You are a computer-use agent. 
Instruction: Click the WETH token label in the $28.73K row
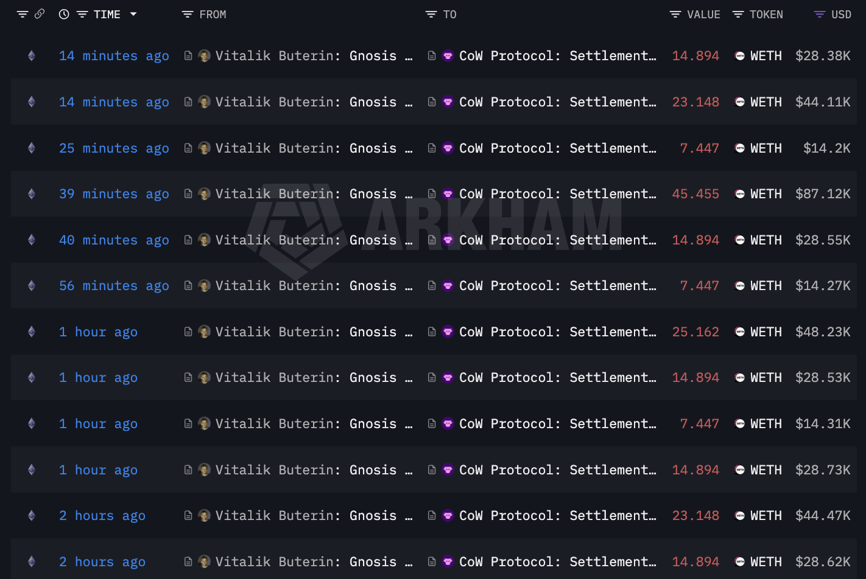pyautogui.click(x=766, y=470)
